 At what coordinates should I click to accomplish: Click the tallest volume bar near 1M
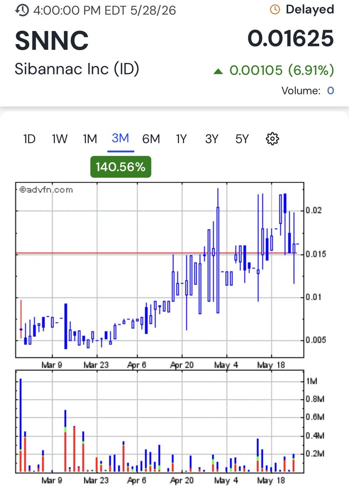[21, 425]
